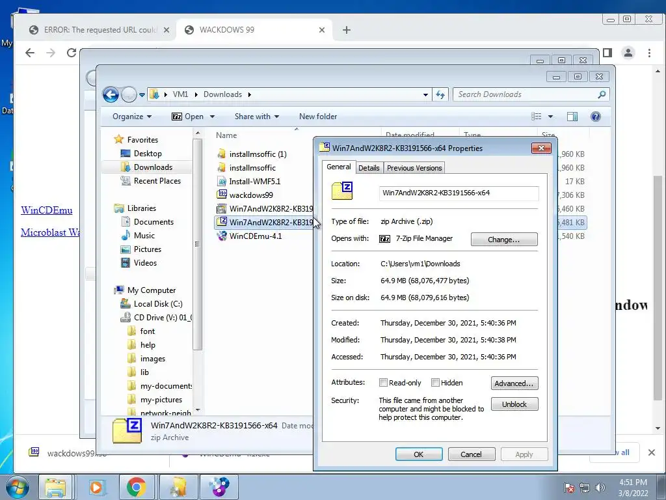Click Cancel in Properties dialog
This screenshot has width=666, height=500.
pyautogui.click(x=471, y=454)
